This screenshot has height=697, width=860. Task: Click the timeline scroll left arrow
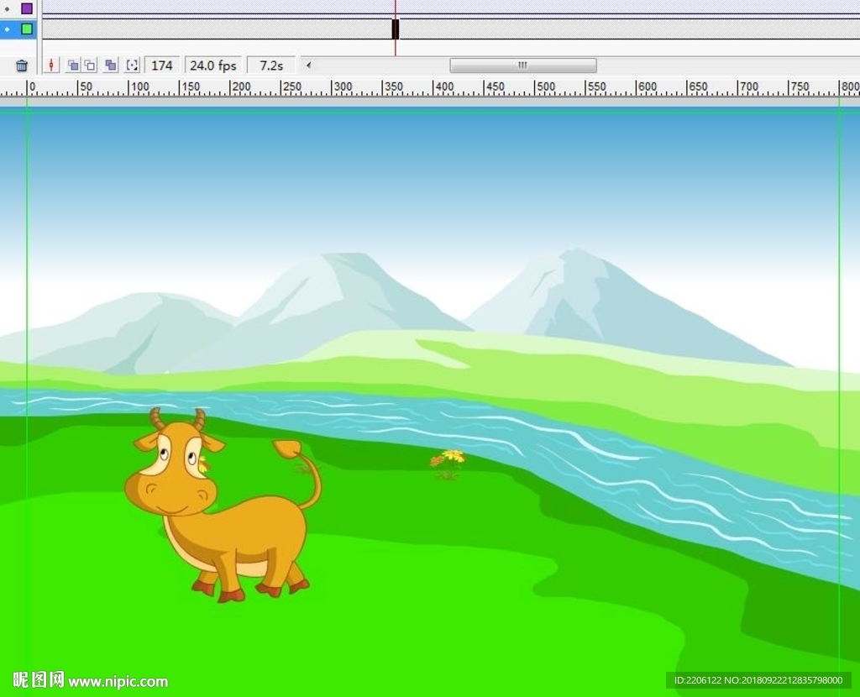[308, 66]
